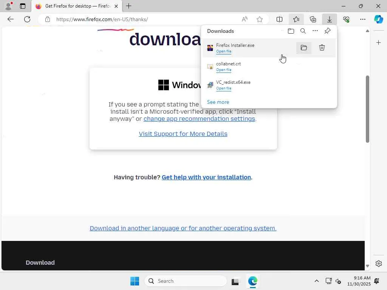Open Edge Settings and more menu
The image size is (387, 290).
point(362,19)
